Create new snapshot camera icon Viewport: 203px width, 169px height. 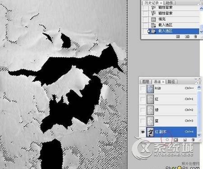tap(187, 37)
